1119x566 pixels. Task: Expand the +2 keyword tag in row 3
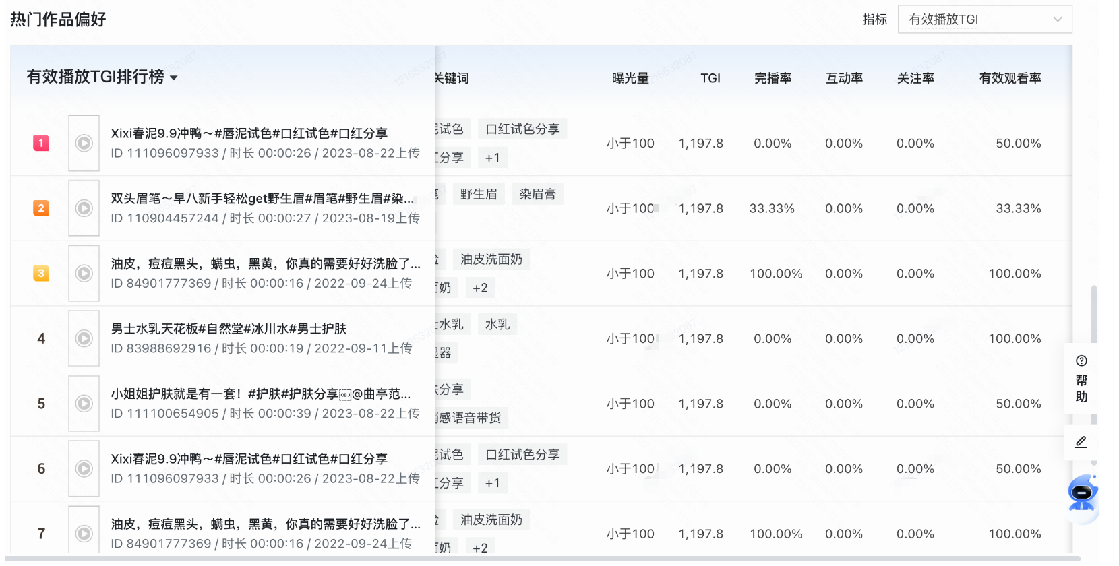click(x=480, y=288)
